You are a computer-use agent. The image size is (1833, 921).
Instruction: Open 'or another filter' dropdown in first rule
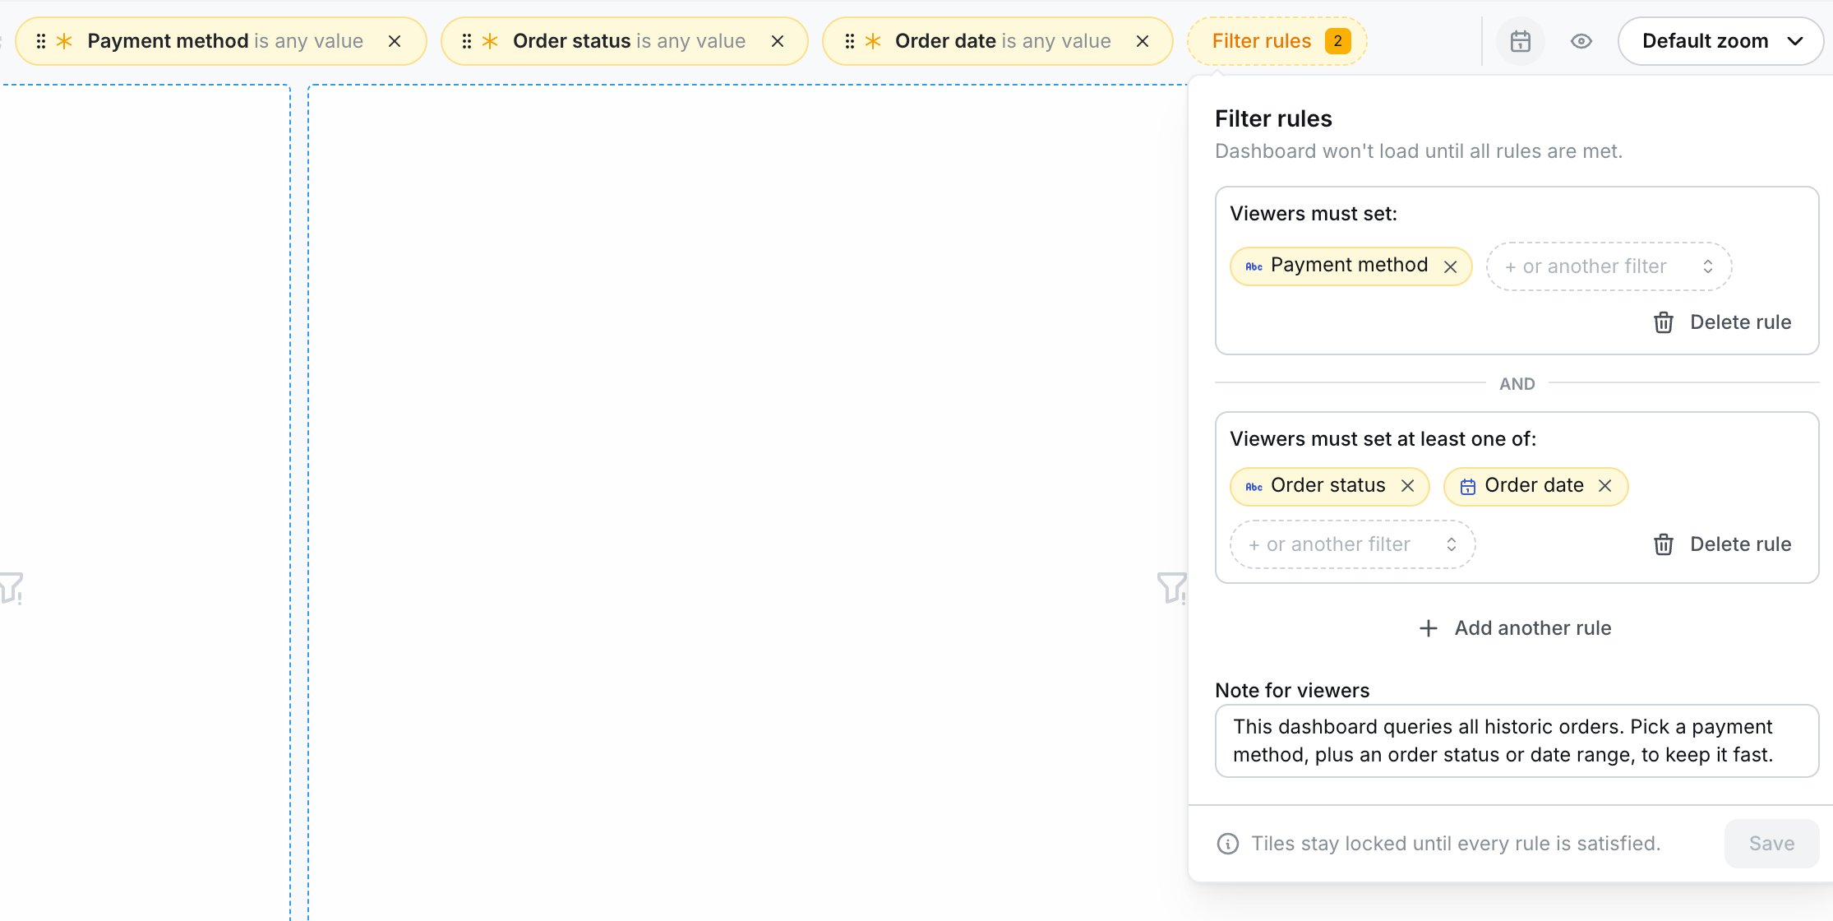[1609, 266]
